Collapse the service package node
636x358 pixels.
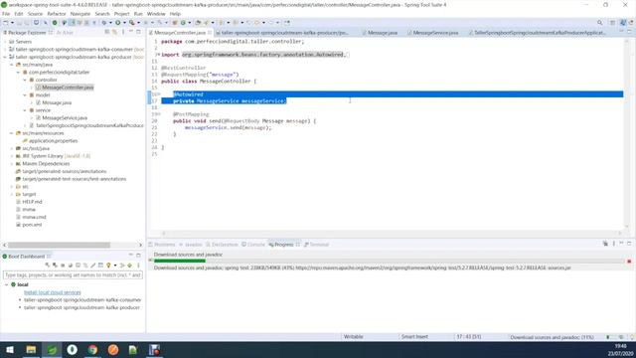point(25,110)
